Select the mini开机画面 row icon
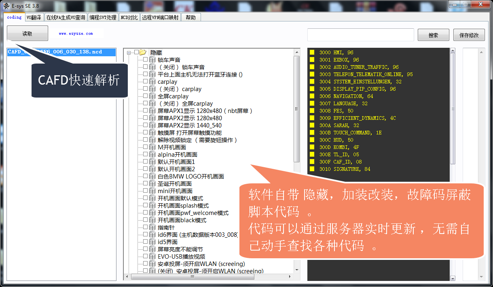This screenshot has height=287, width=493. point(152,191)
